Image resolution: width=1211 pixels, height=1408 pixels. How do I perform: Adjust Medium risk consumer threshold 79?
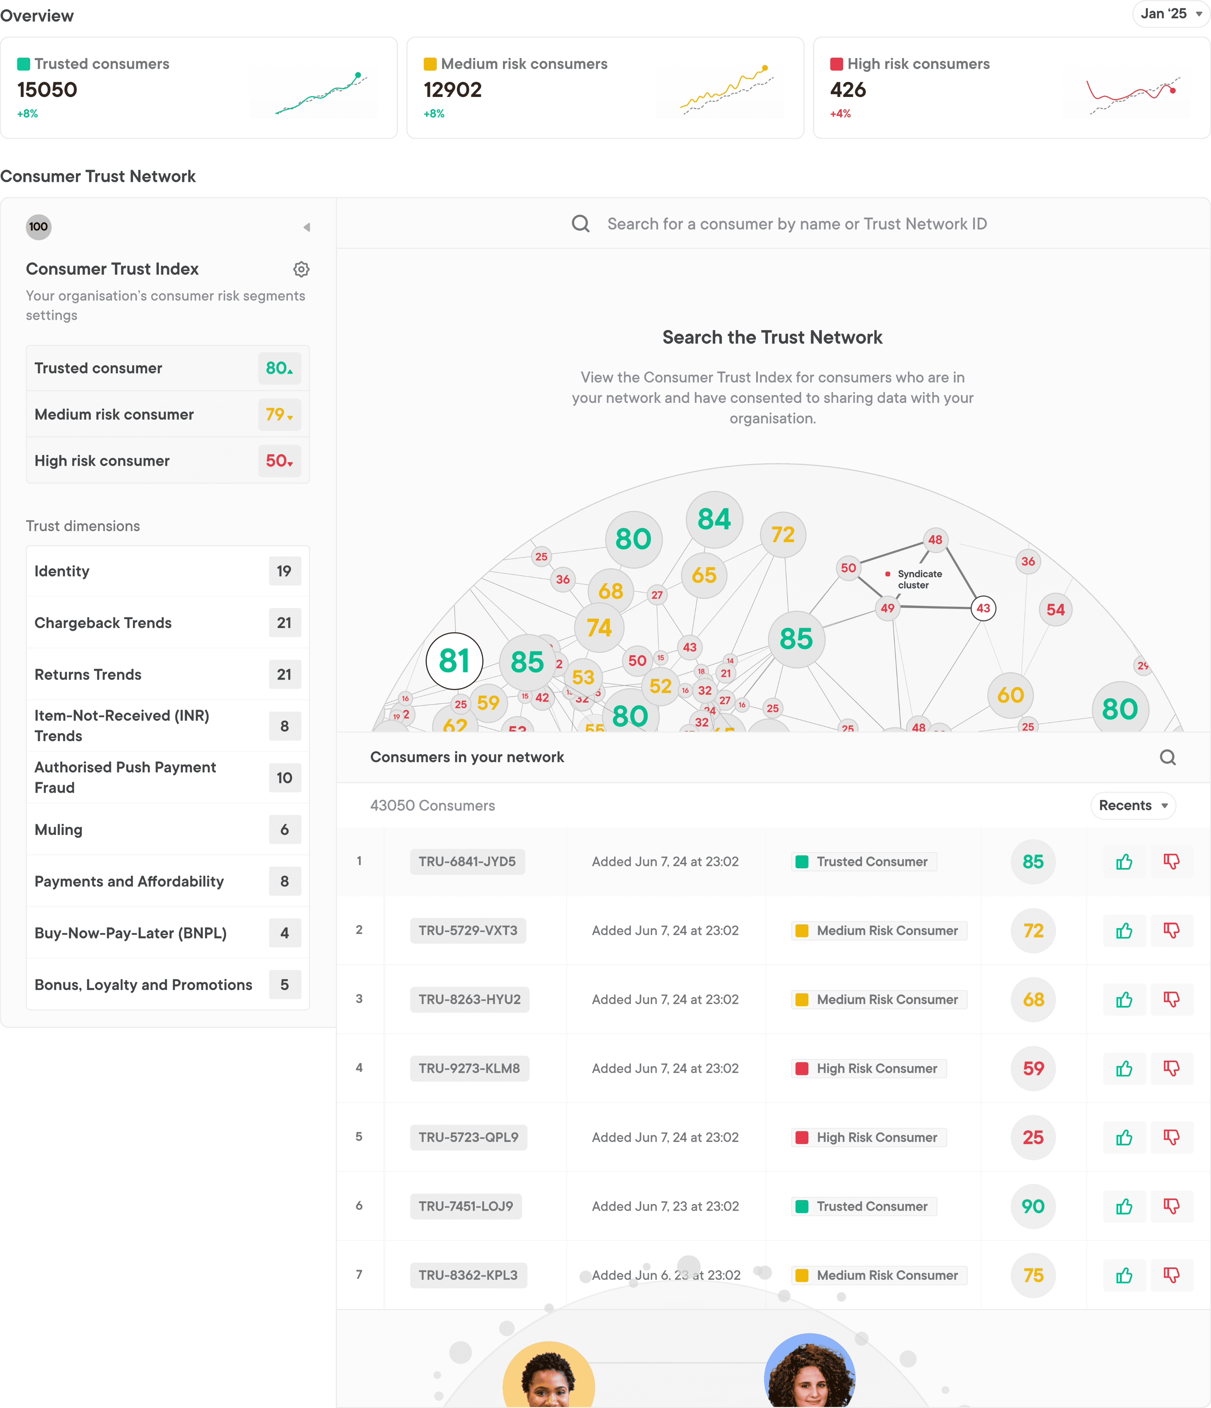[280, 415]
